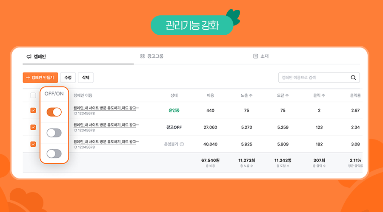Click the 비용 column header
Viewport: 383px width, 212px height.
[x=210, y=95]
